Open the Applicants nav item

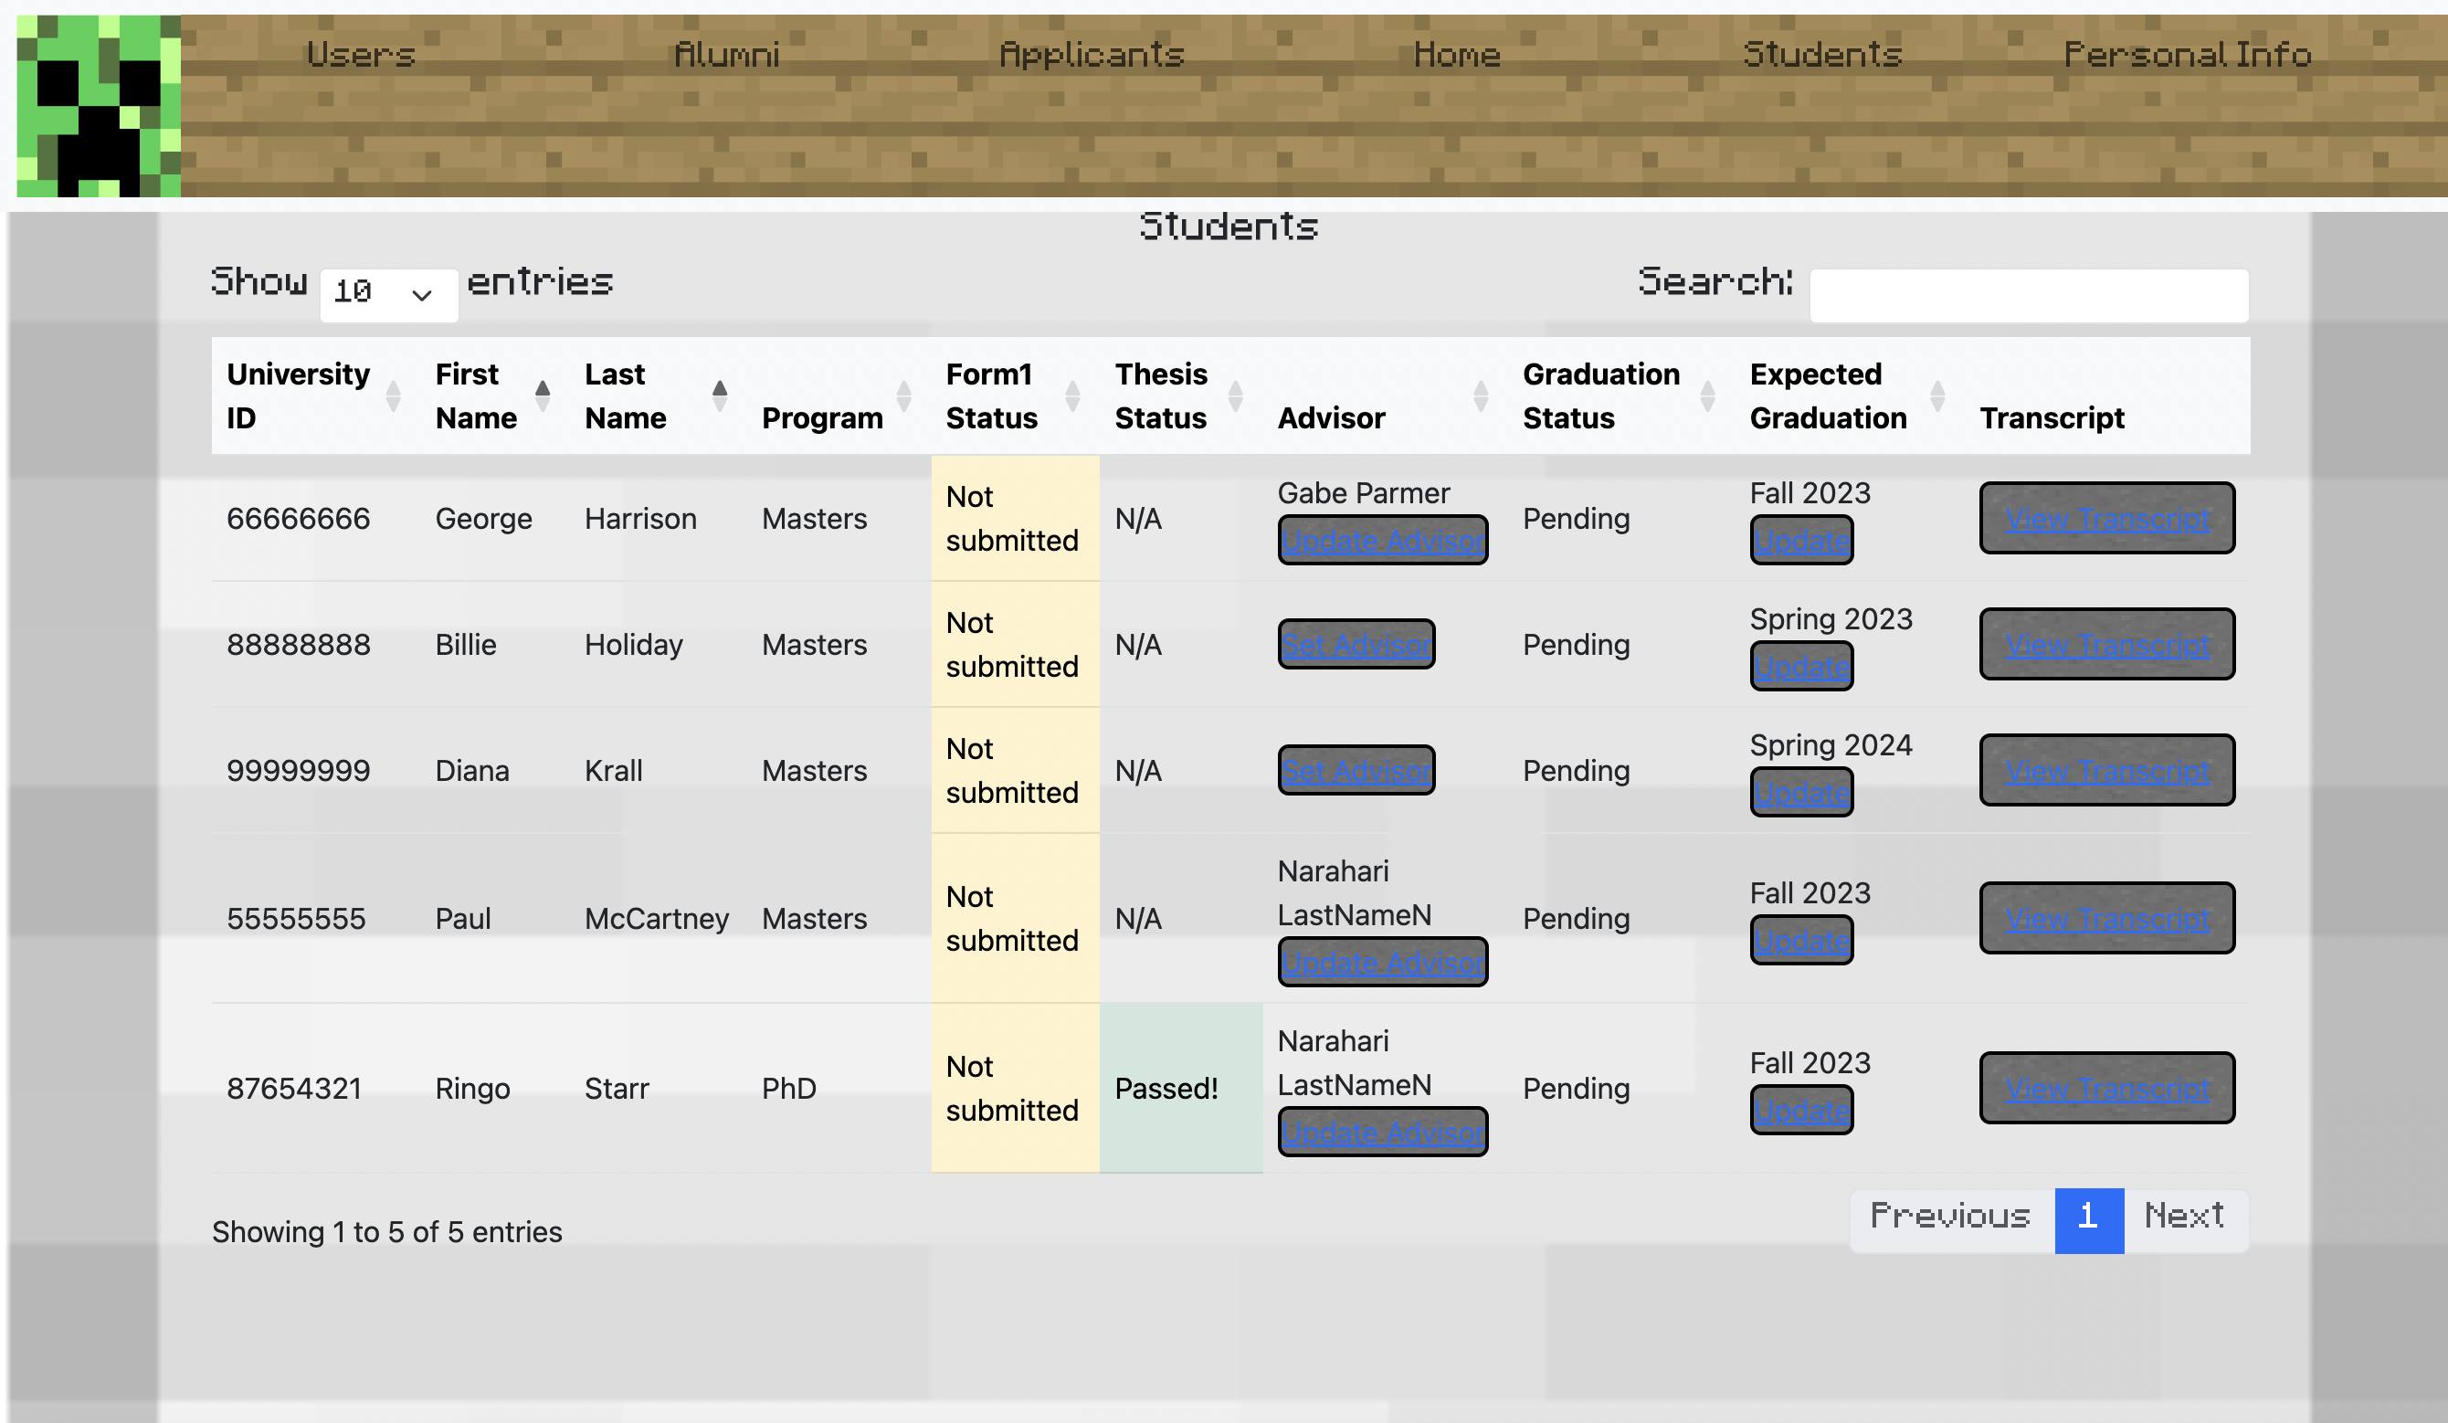coord(1092,55)
